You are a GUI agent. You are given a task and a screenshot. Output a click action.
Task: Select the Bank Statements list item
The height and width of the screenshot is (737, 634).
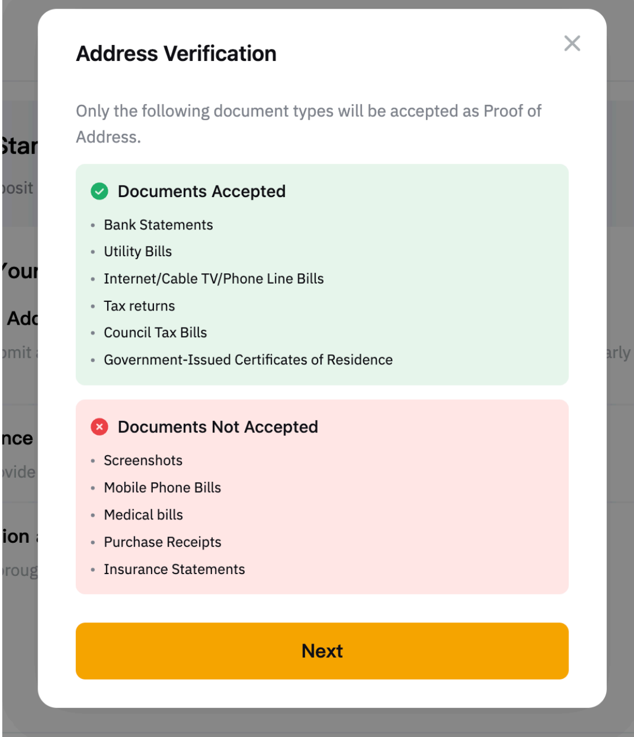(158, 225)
